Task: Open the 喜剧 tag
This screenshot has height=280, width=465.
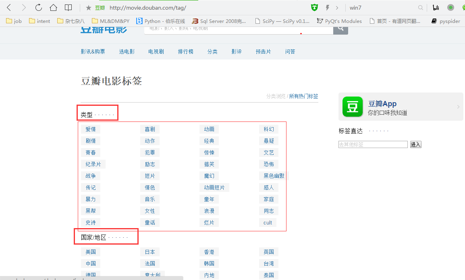Action: click(150, 129)
